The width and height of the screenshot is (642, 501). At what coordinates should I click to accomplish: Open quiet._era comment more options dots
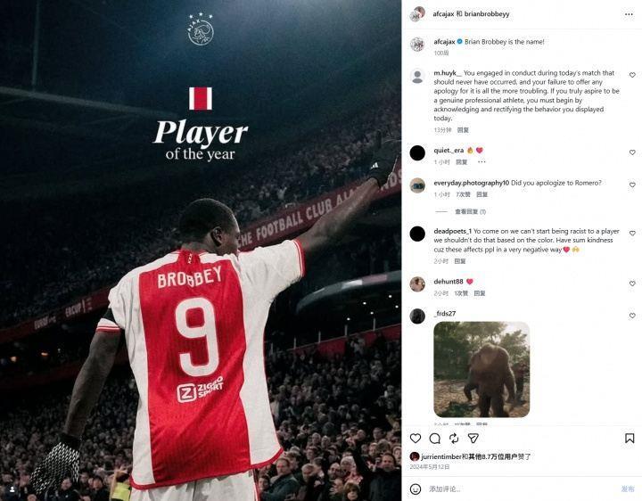point(481,161)
